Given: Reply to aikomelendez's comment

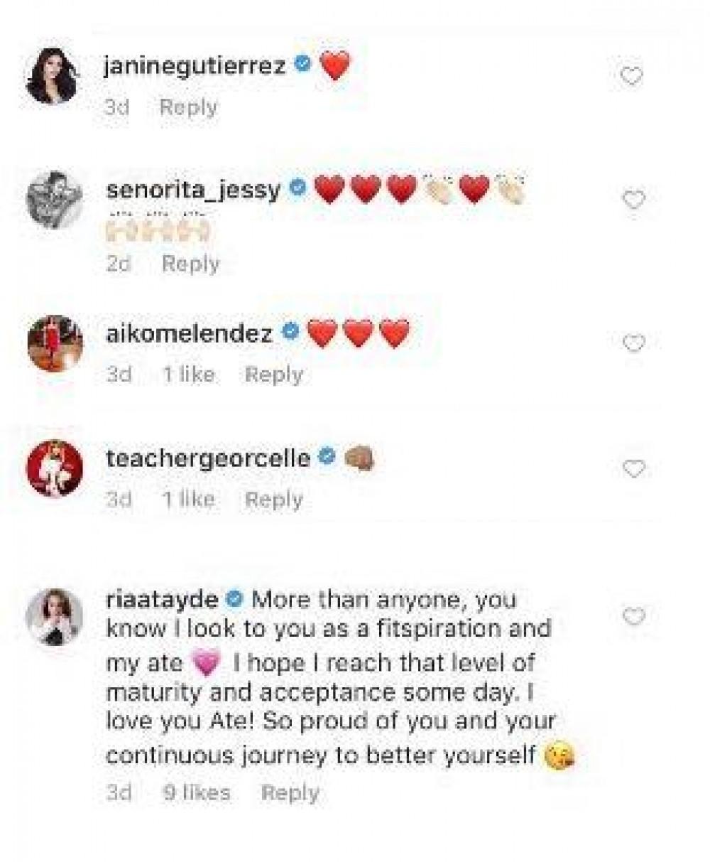Looking at the screenshot, I should (274, 375).
